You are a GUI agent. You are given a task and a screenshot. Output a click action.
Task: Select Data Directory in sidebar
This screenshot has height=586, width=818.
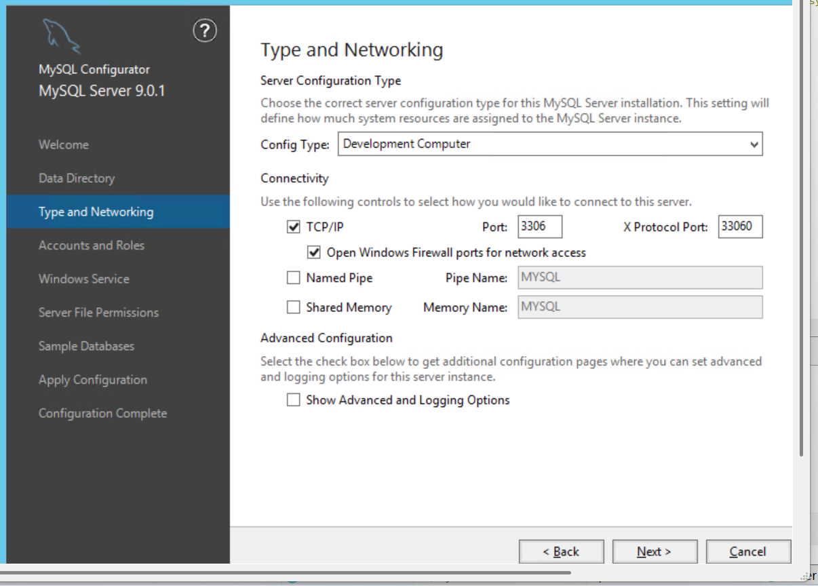pos(77,178)
